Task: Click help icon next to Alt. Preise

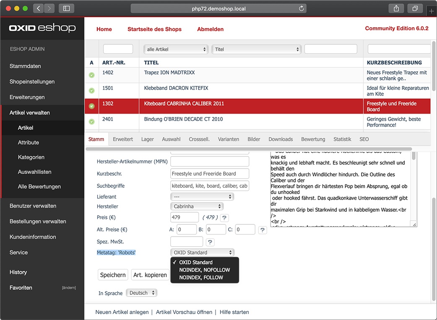Action: (262, 230)
